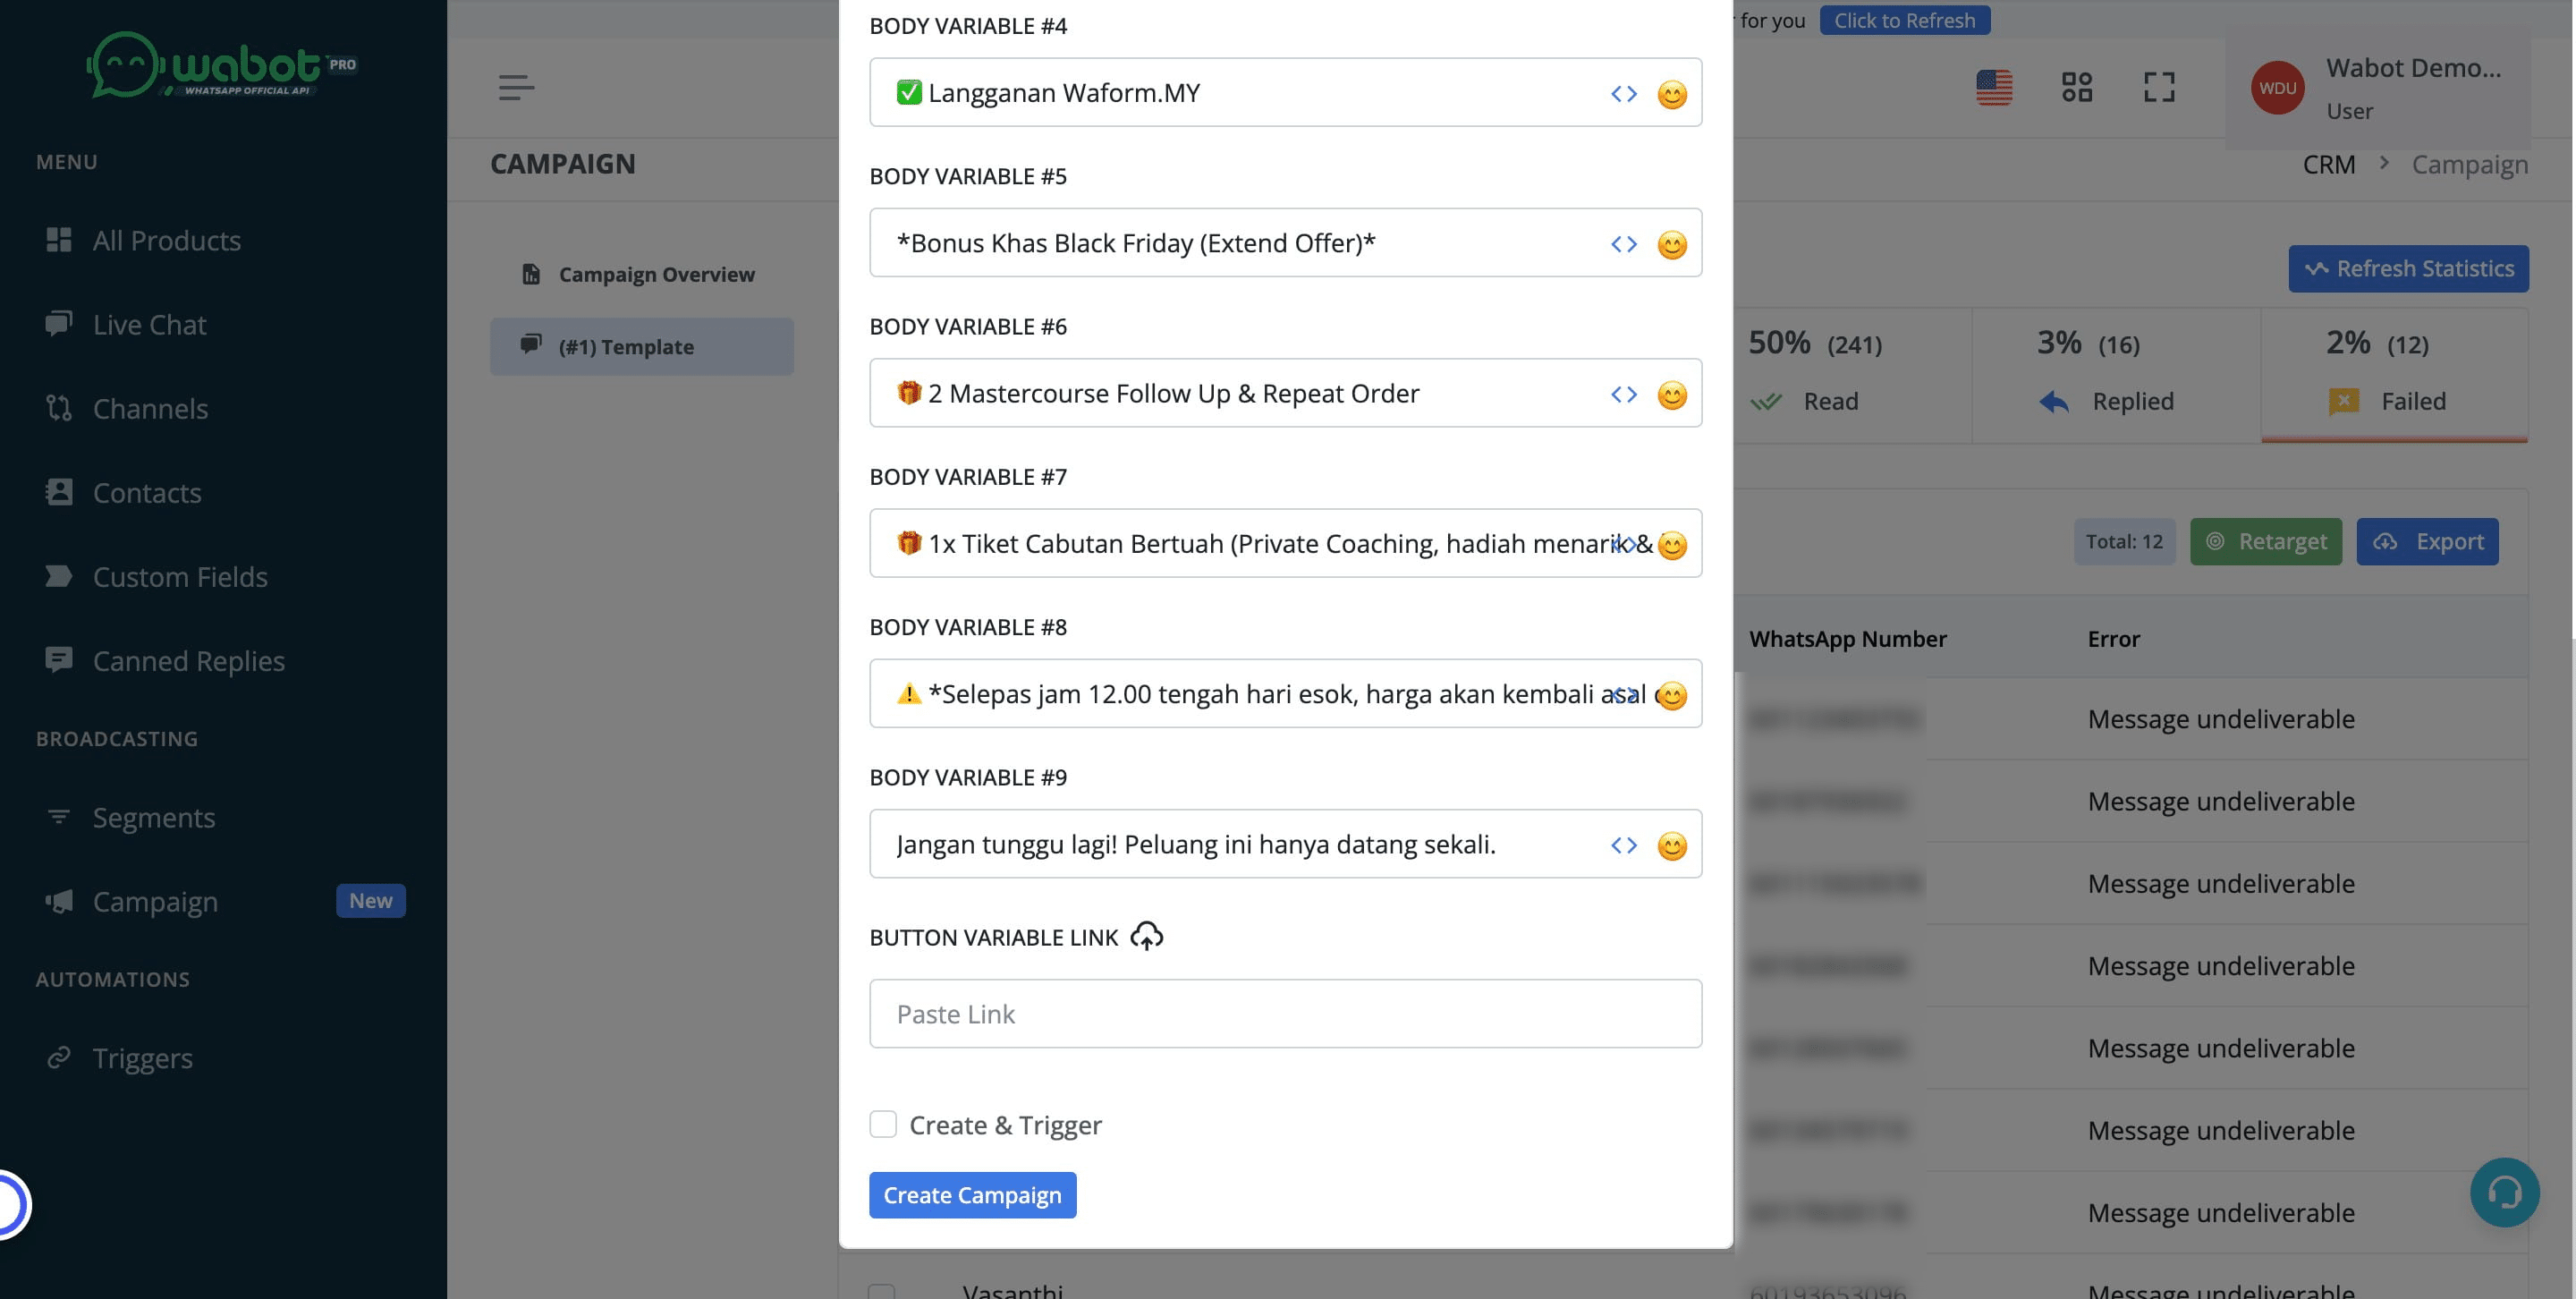The width and height of the screenshot is (2576, 1299).
Task: Enable the Create & Trigger checkbox
Action: 883,1124
